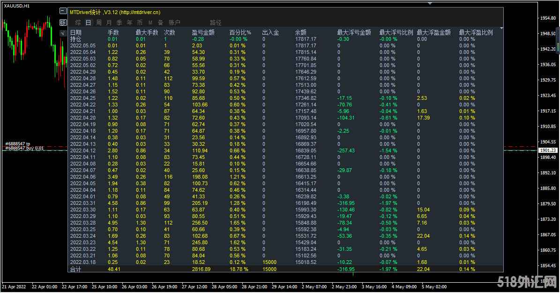Viewport: 560px width, 293px height.
Task: Switch to the 综 summary tab
Action: click(x=78, y=23)
